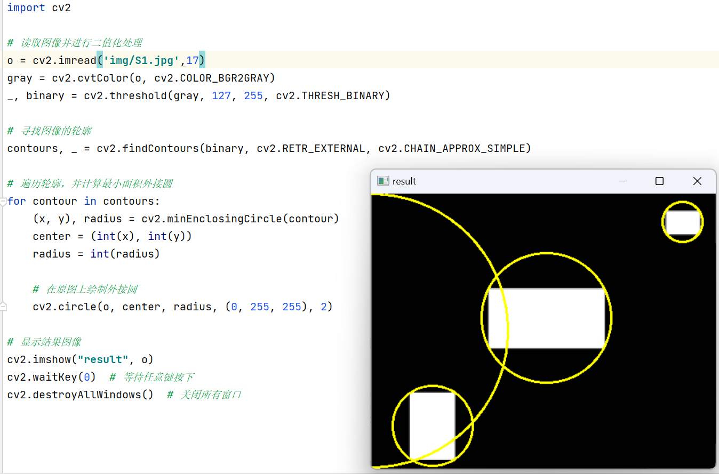Click the bottom-left white rectangle in result image
This screenshot has width=719, height=474.
point(432,425)
